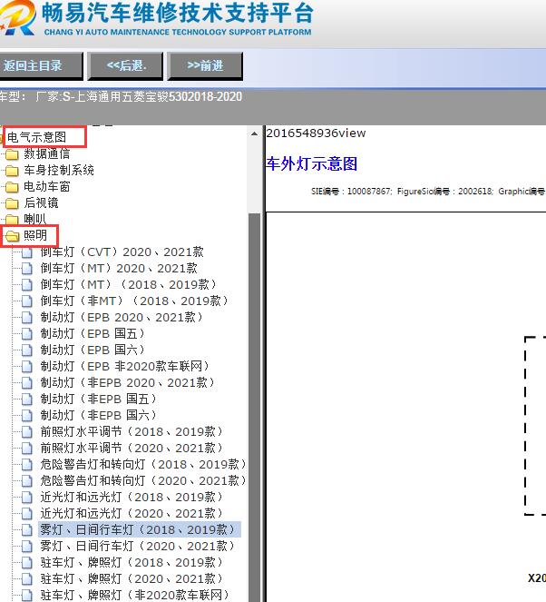The width and height of the screenshot is (546, 602).
Task: Click document icon for 制动灯（EPB 2020、2021款）
Action: tap(27, 318)
